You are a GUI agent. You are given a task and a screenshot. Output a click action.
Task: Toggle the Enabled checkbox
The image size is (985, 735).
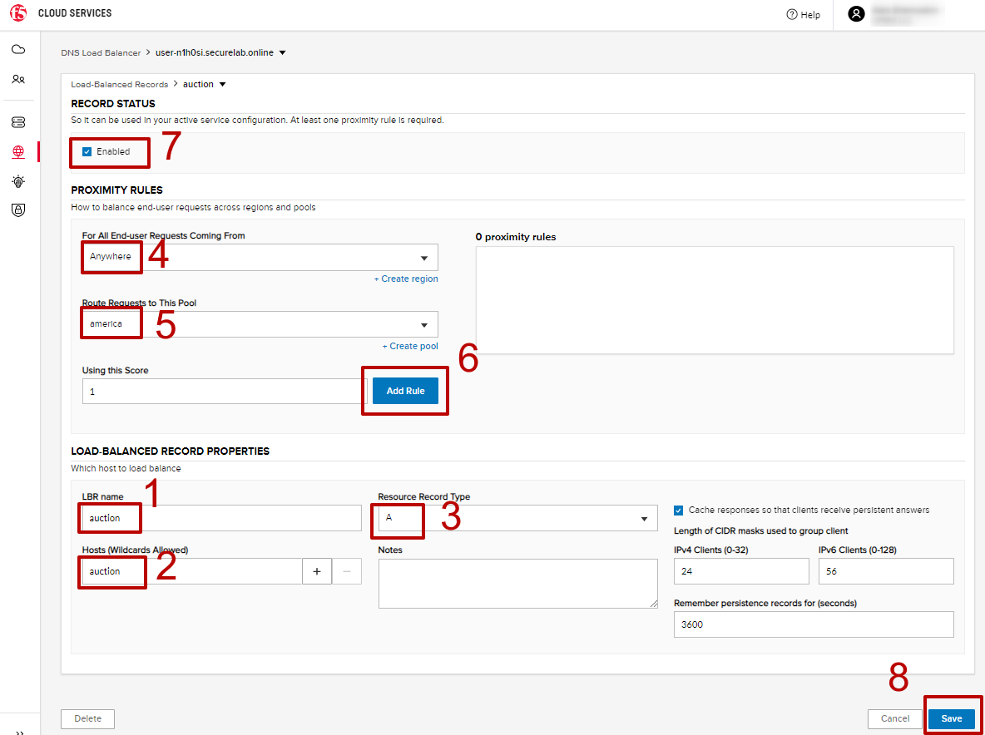click(x=87, y=151)
